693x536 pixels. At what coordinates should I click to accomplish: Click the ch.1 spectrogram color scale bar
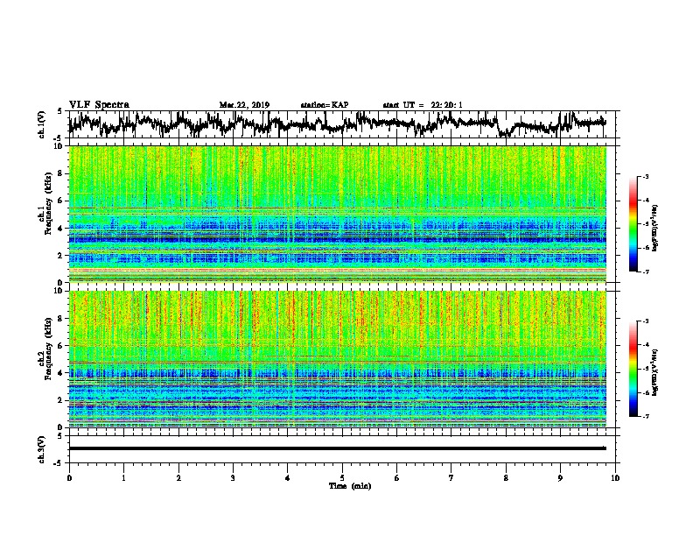click(633, 224)
